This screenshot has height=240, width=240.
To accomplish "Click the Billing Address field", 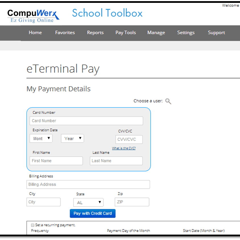I will pos(88,185).
